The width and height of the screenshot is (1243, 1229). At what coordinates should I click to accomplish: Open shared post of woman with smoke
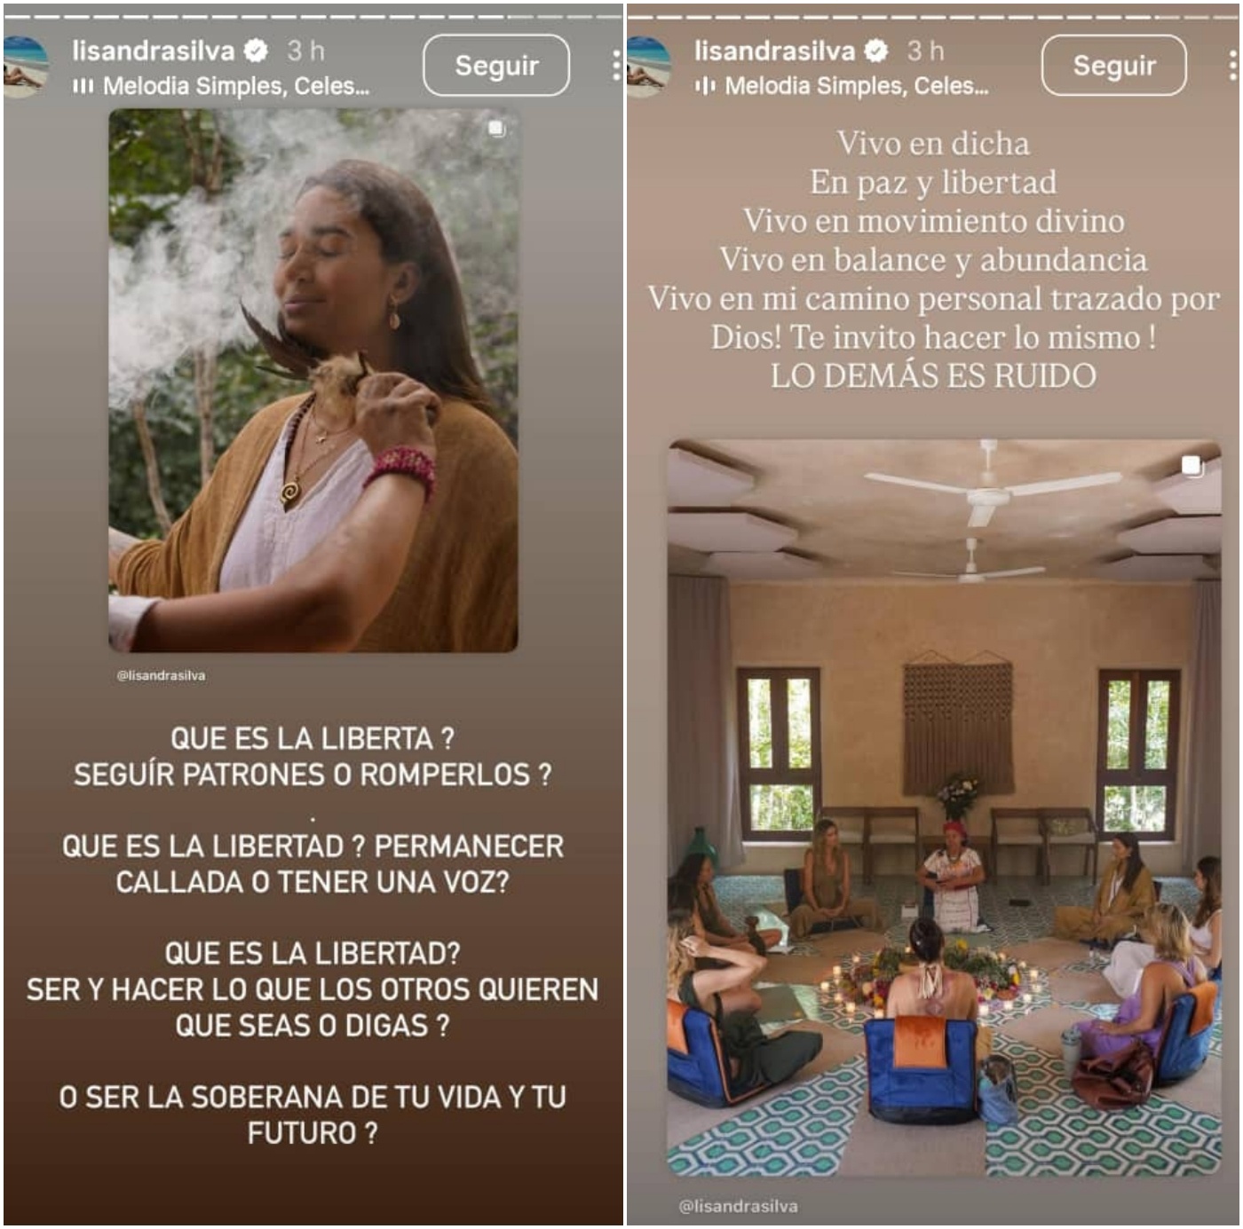pyautogui.click(x=313, y=381)
